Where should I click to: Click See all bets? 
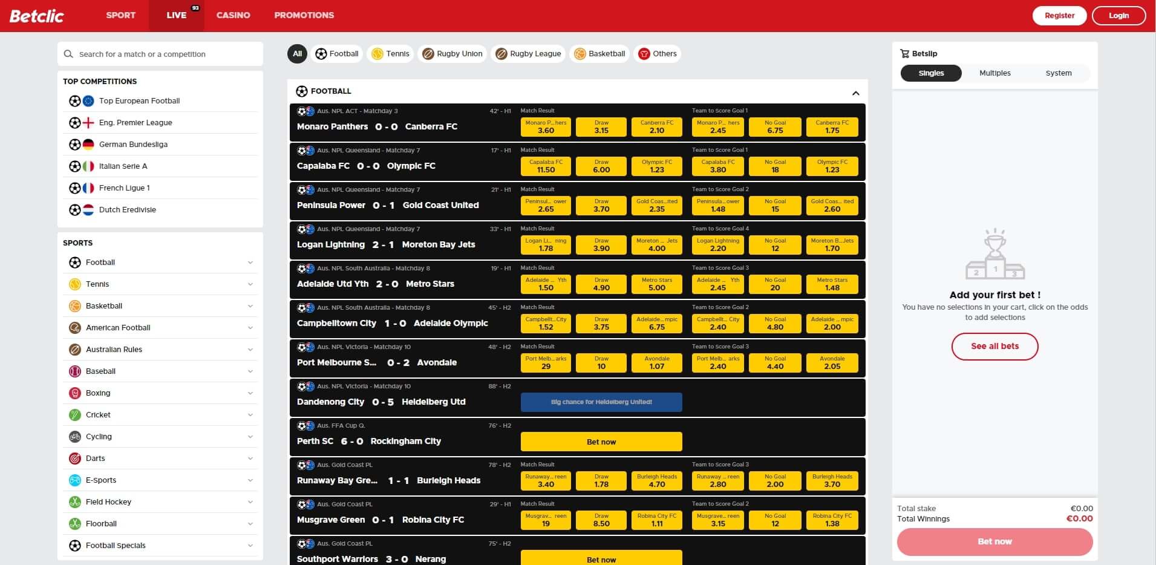click(x=994, y=346)
